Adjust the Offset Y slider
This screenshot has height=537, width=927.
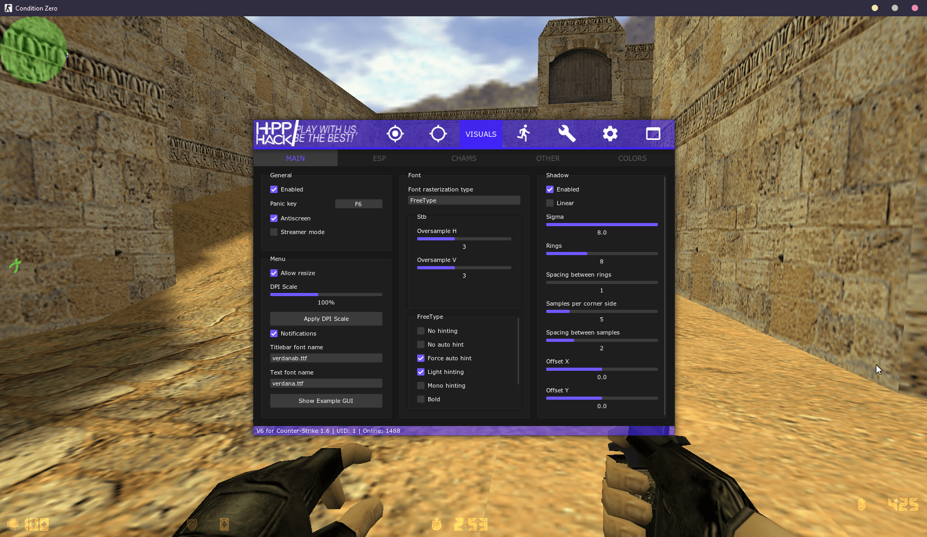[602, 398]
